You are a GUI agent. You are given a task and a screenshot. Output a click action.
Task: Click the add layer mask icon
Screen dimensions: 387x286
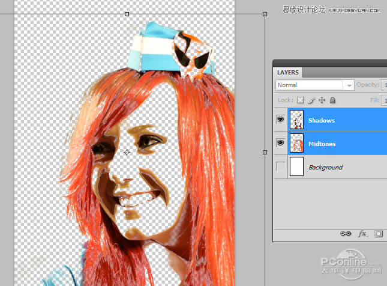pos(379,233)
